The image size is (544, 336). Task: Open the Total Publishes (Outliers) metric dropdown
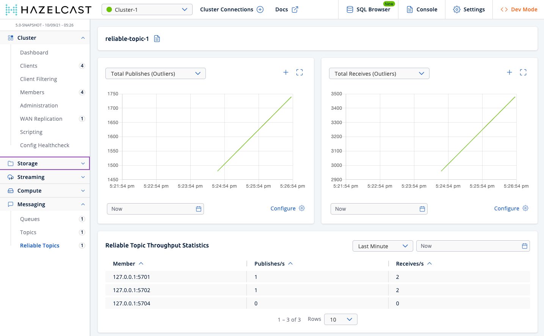(x=155, y=73)
